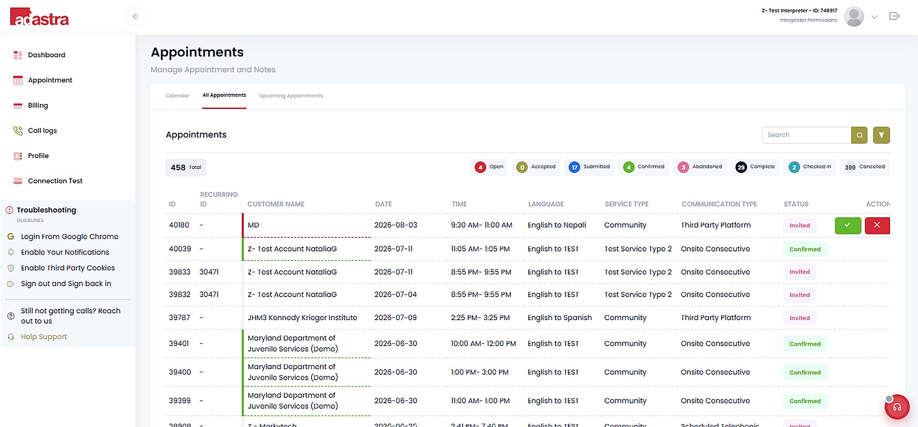
Task: Filter by Open status badge
Action: click(489, 167)
